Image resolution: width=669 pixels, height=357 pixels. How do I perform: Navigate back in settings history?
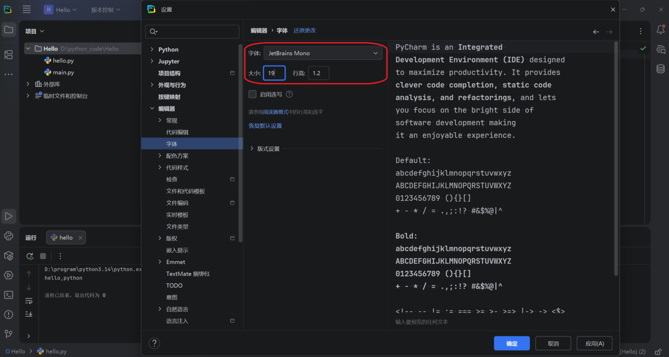596,32
